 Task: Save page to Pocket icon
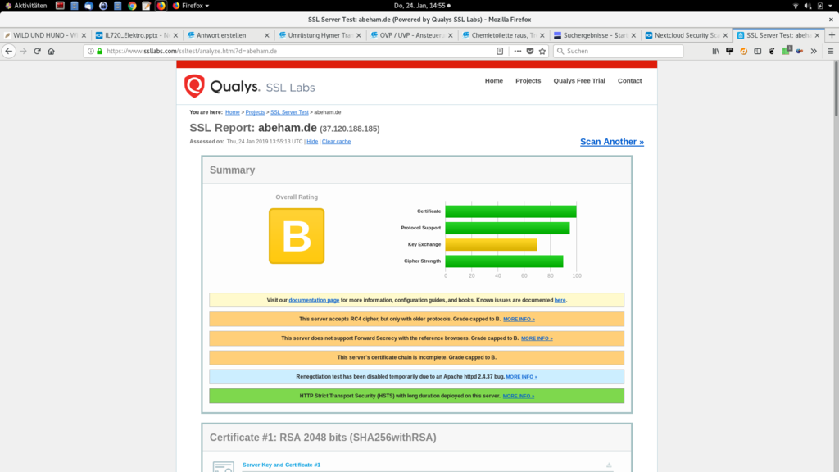click(x=530, y=51)
